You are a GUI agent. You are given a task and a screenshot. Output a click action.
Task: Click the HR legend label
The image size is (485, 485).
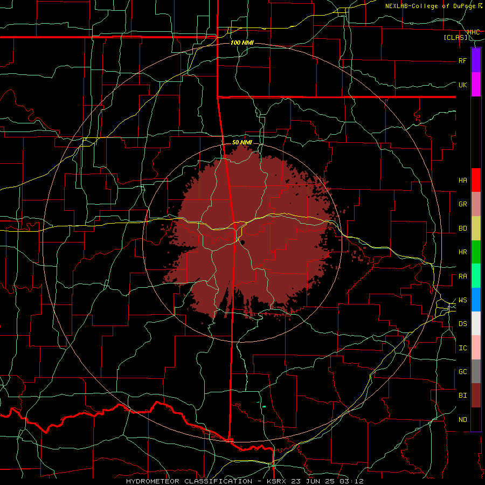[x=463, y=252]
